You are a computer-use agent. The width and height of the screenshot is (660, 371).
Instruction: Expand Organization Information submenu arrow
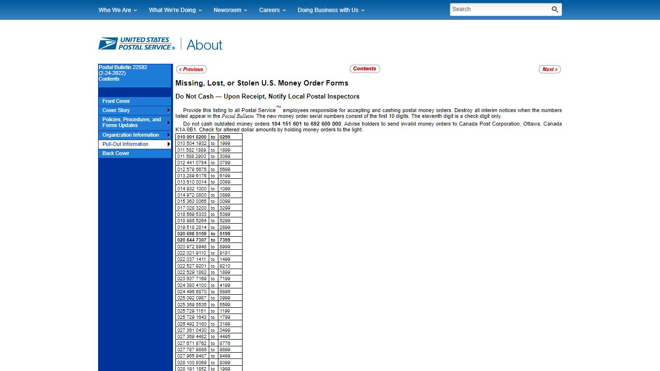169,135
